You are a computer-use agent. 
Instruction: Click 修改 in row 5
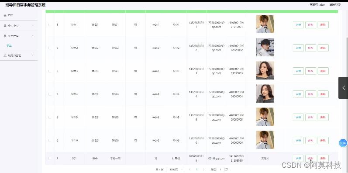coord(311,117)
